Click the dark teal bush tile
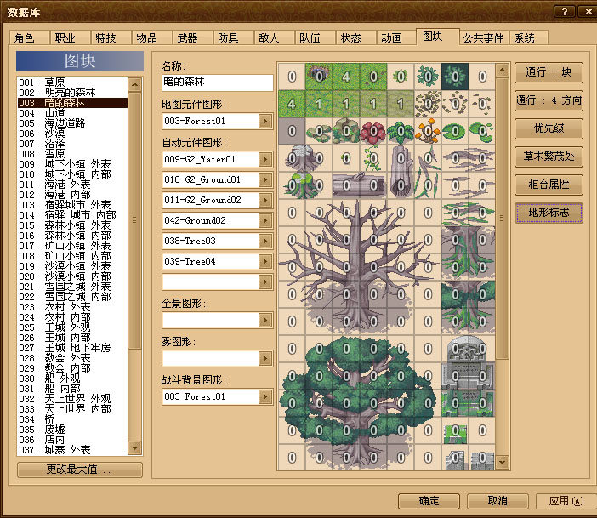Image resolution: width=597 pixels, height=518 pixels. click(455, 77)
